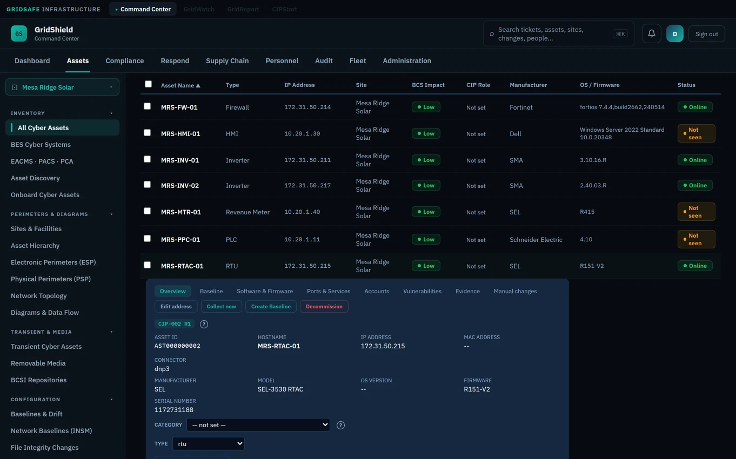Collapse the Perimeters & Diagrams section
This screenshot has width=736, height=459.
tap(111, 214)
